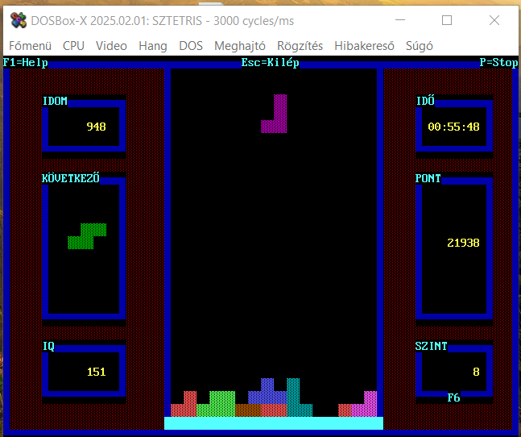
Task: Click the SZINT panel heading
Action: coord(432,346)
